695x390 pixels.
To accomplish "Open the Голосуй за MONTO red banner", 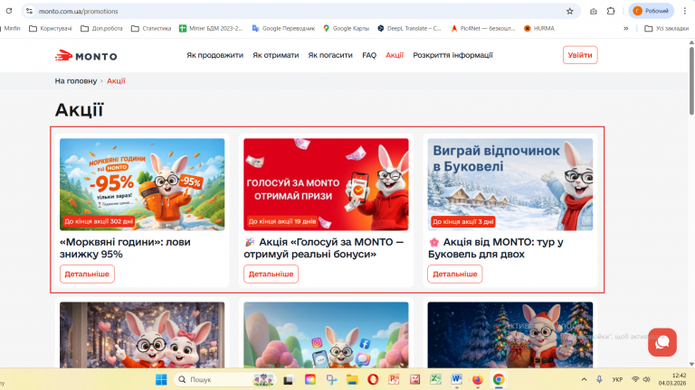I will [x=326, y=184].
